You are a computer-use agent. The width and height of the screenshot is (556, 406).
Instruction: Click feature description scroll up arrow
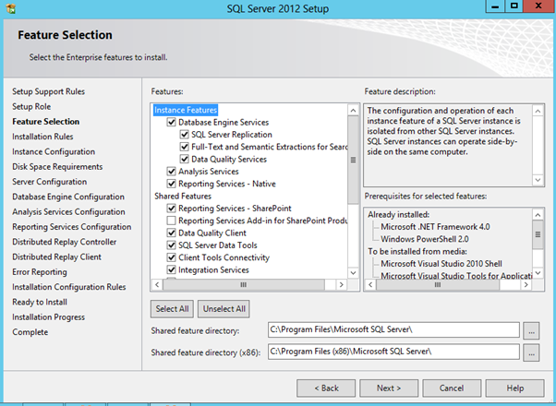[x=538, y=112]
